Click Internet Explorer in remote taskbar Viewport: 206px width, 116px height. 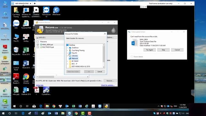pyautogui.click(x=87, y=106)
